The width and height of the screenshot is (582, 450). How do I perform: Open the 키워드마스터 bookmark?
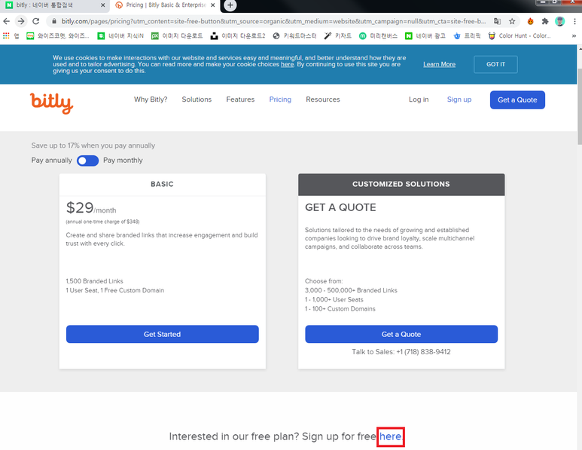pos(294,35)
